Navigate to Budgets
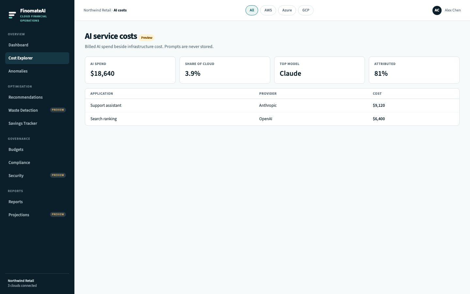Viewport: 470px width, 294px height. tap(37, 150)
